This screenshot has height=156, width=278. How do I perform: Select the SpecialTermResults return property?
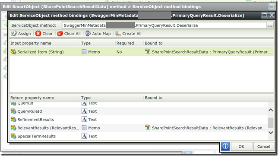click(x=37, y=136)
